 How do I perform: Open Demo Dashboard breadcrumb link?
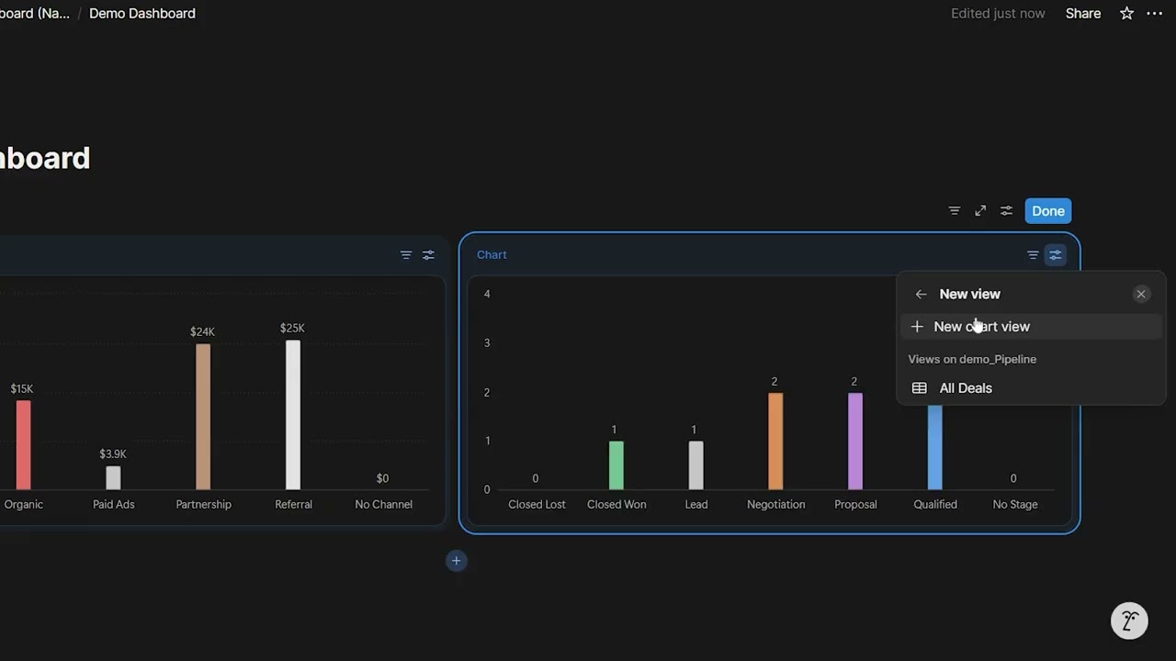click(141, 13)
